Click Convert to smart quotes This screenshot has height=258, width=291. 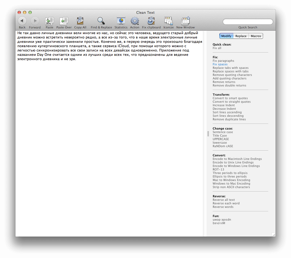[230, 98]
